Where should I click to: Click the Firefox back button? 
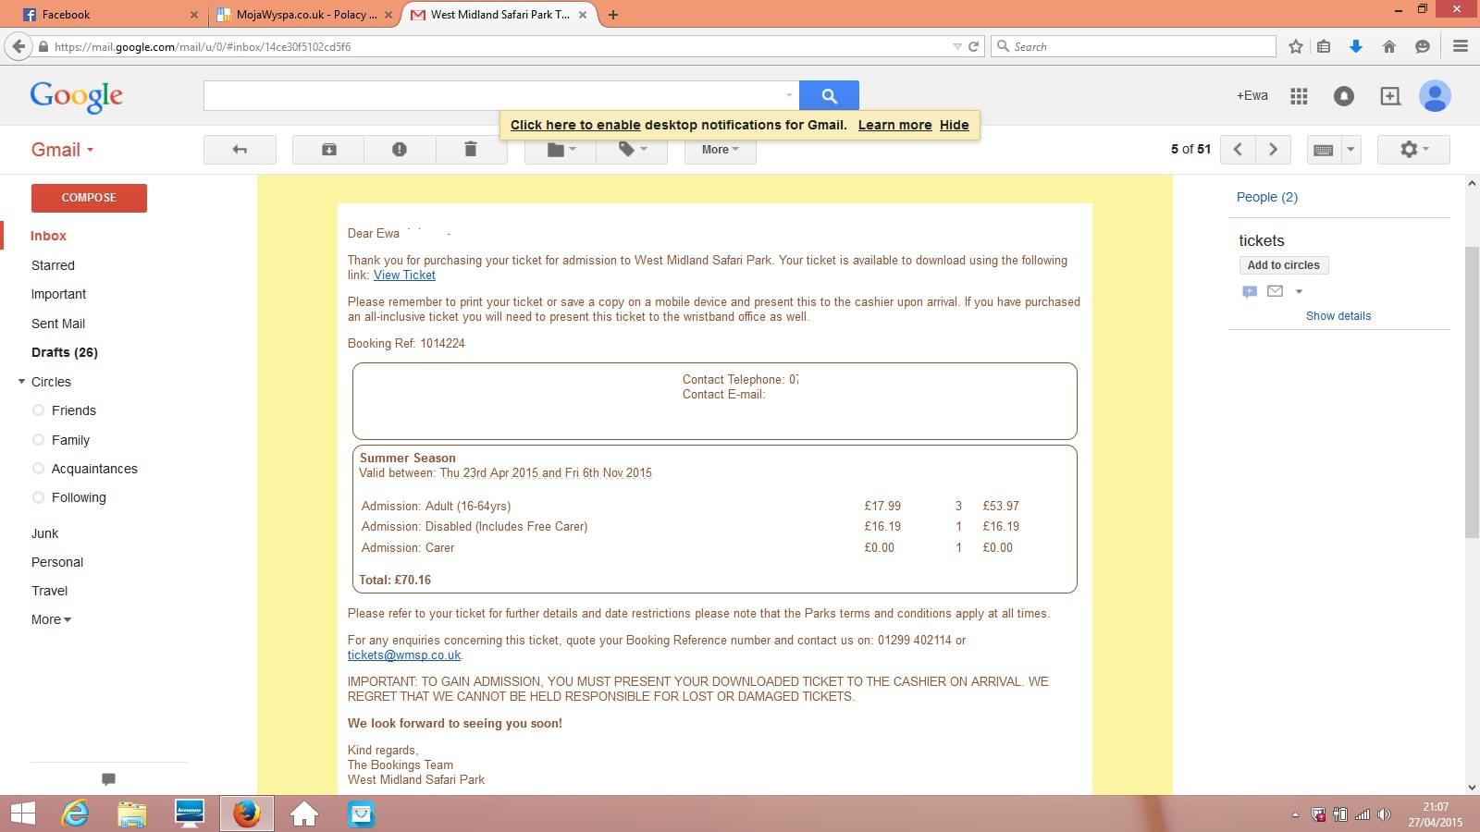point(18,46)
